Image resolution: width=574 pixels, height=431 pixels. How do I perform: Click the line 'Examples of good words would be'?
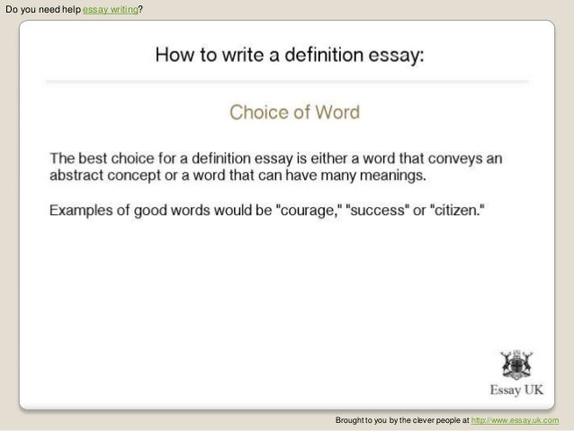(267, 211)
